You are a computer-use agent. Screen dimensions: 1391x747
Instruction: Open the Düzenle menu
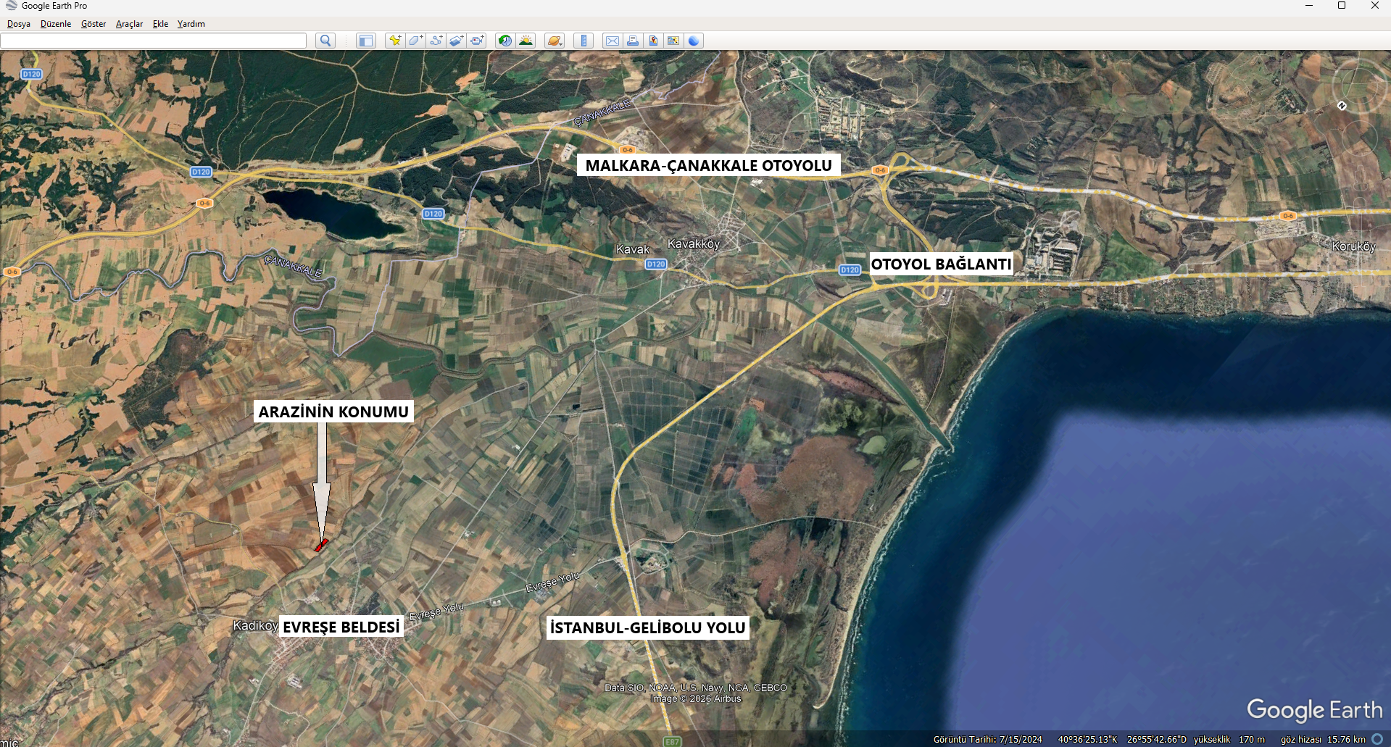pyautogui.click(x=56, y=24)
